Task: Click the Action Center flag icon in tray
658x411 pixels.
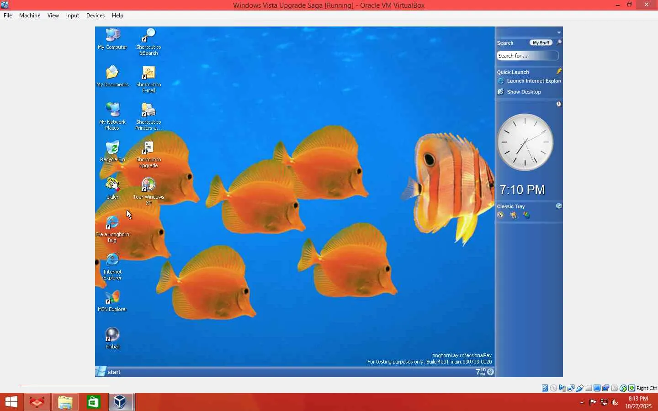Action: (x=593, y=402)
